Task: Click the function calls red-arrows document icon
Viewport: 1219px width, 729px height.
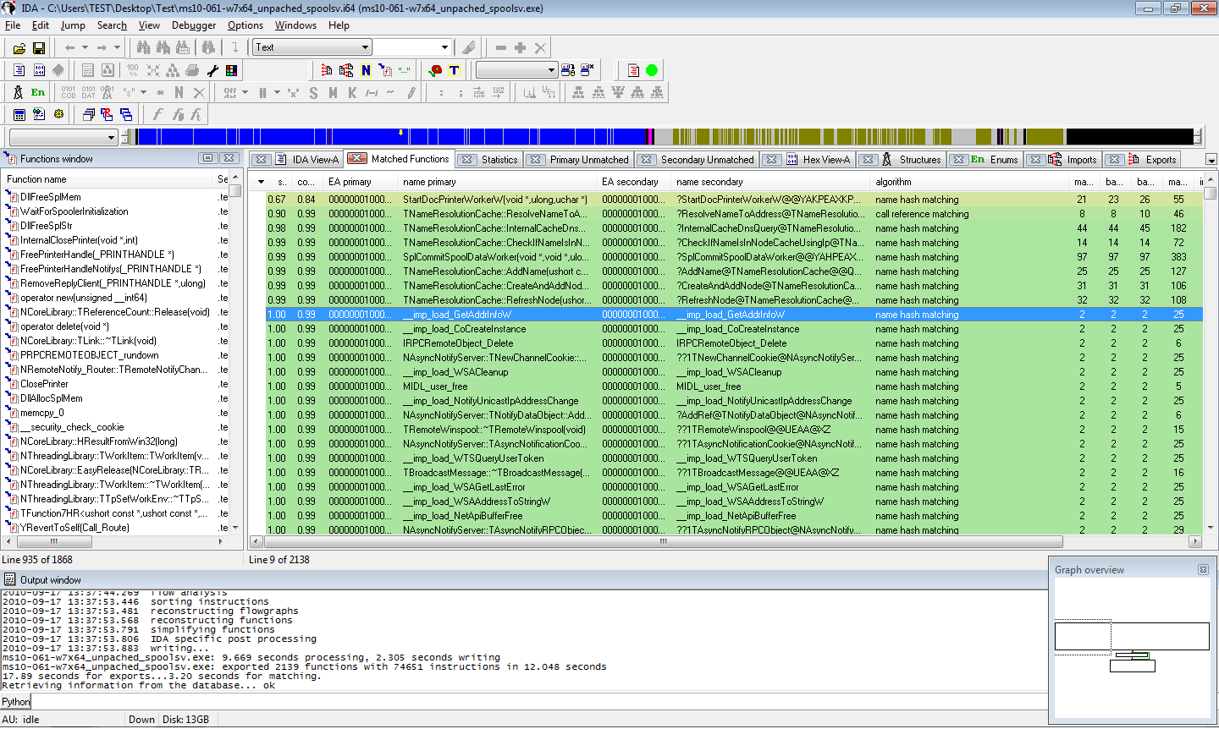Action: [x=328, y=70]
